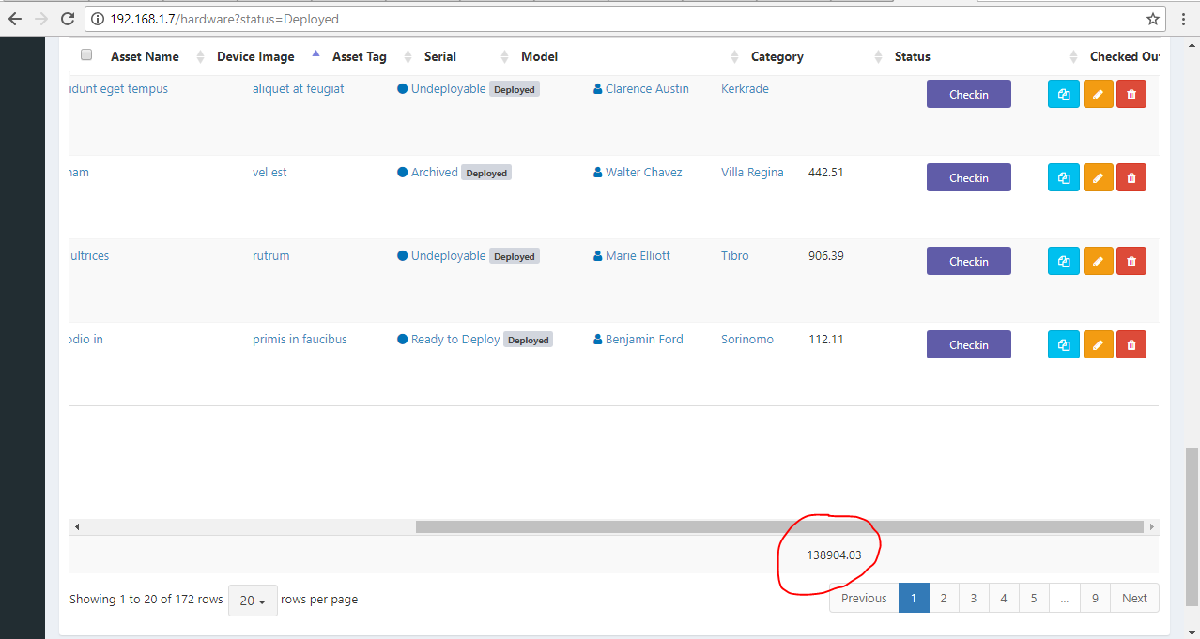Open the Tibro location link
This screenshot has width=1200, height=639.
[x=735, y=255]
